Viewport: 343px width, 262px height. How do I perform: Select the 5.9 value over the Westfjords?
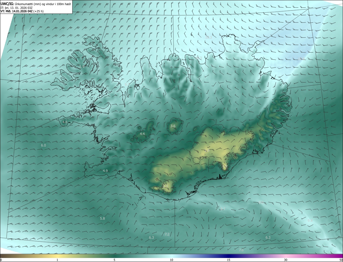(82, 66)
